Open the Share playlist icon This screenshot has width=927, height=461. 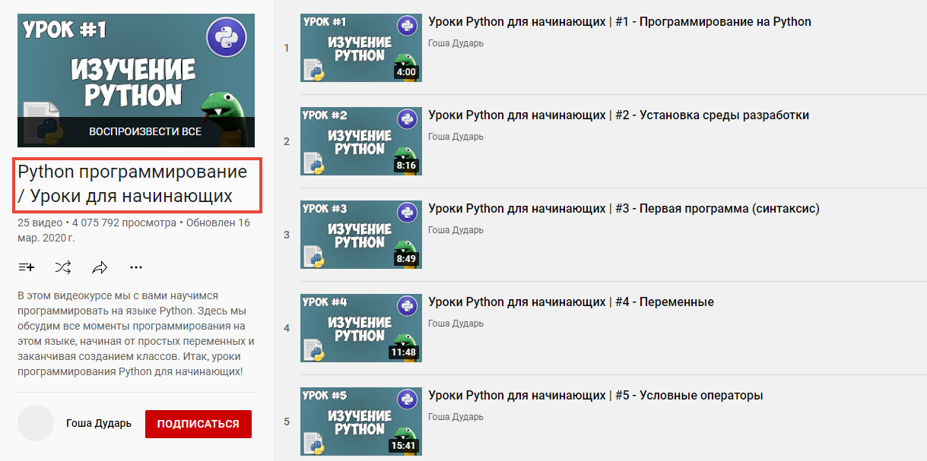click(99, 267)
